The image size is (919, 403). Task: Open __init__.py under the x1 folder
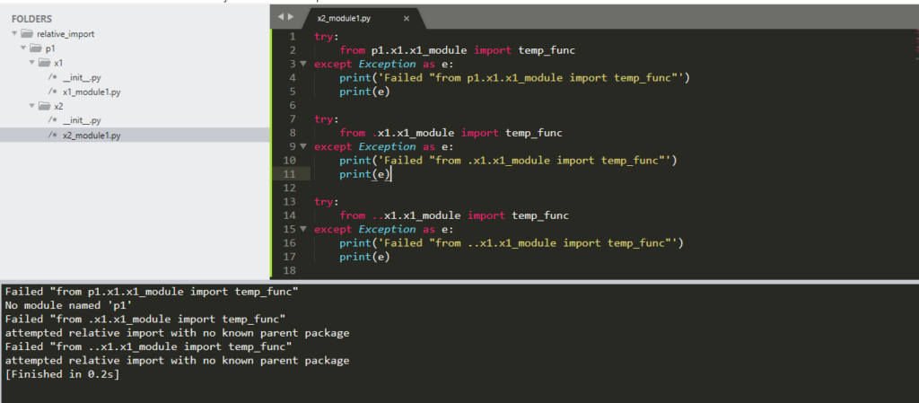(82, 77)
